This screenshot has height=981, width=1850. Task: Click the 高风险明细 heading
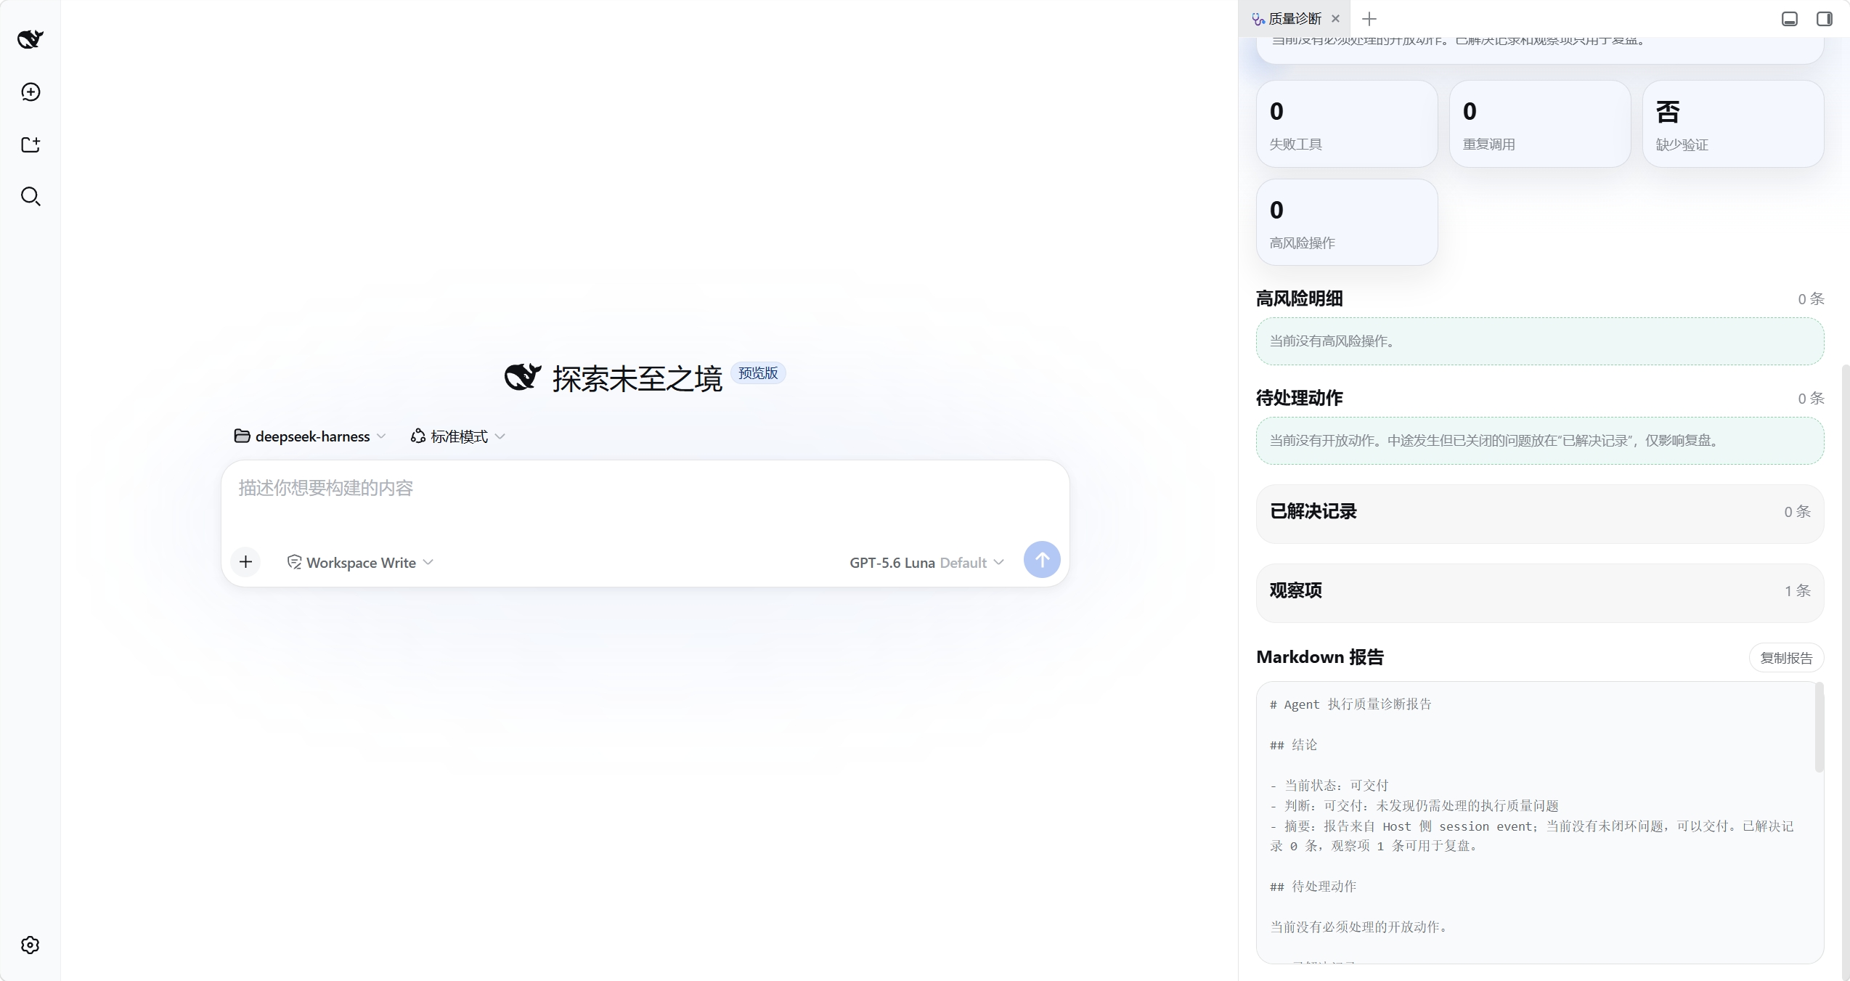tap(1299, 298)
